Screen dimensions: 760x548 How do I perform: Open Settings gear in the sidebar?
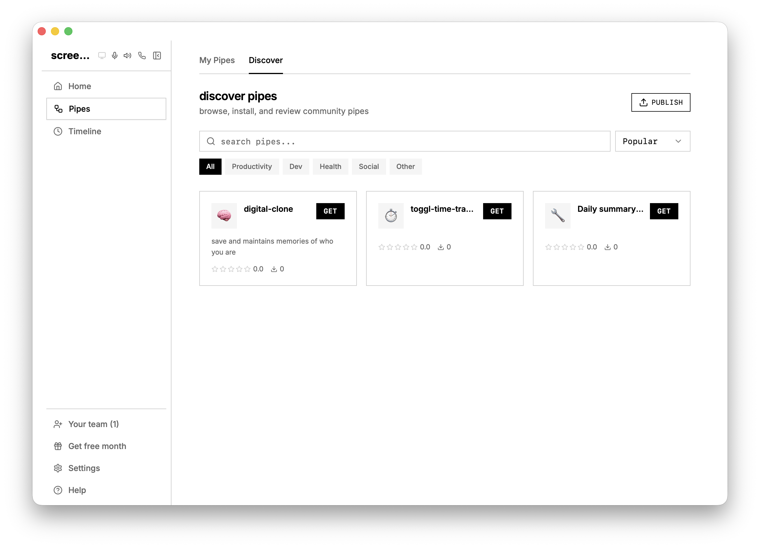point(84,468)
